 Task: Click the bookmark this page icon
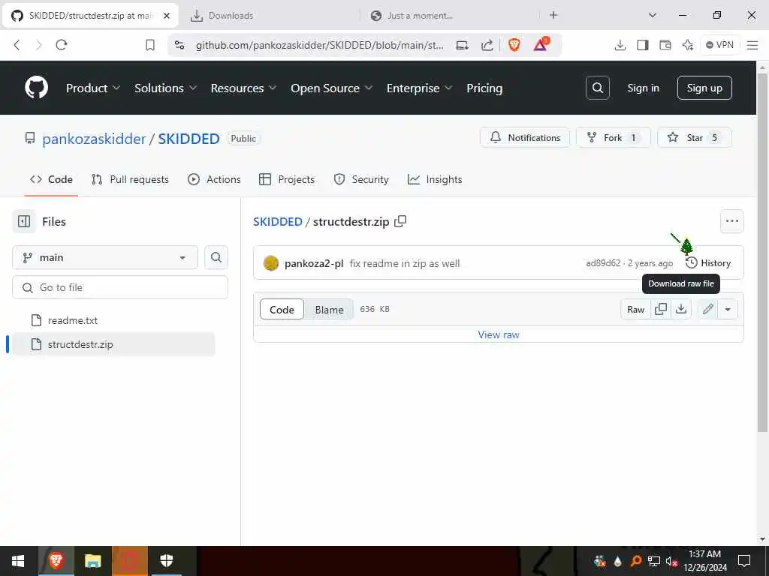point(150,45)
